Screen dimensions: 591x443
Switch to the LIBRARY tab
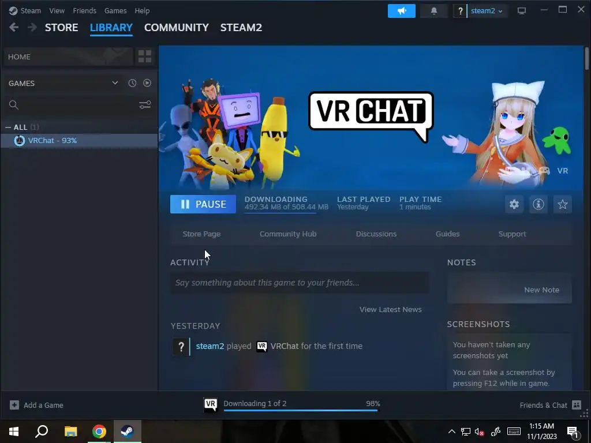(111, 28)
